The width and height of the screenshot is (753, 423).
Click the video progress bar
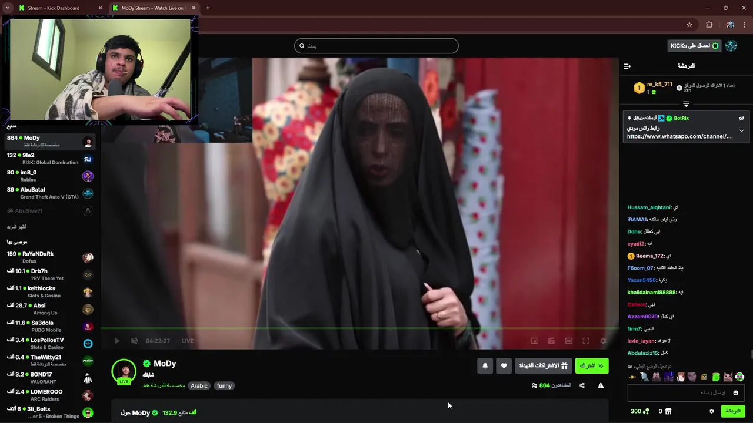pos(359,328)
